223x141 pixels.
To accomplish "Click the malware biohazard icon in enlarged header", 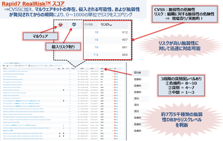I will point(60,25).
